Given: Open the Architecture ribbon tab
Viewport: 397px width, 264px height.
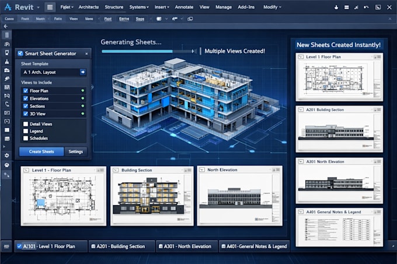Looking at the screenshot, I should point(88,7).
